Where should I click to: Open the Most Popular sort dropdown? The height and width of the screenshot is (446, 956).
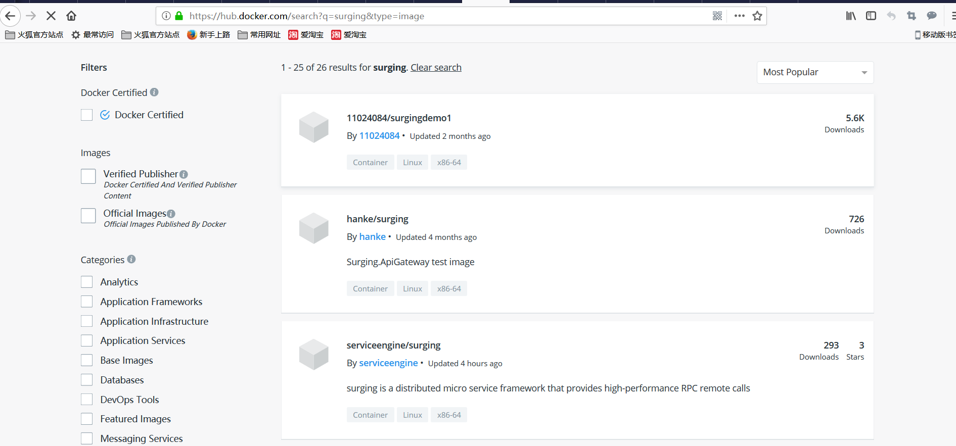pos(815,72)
